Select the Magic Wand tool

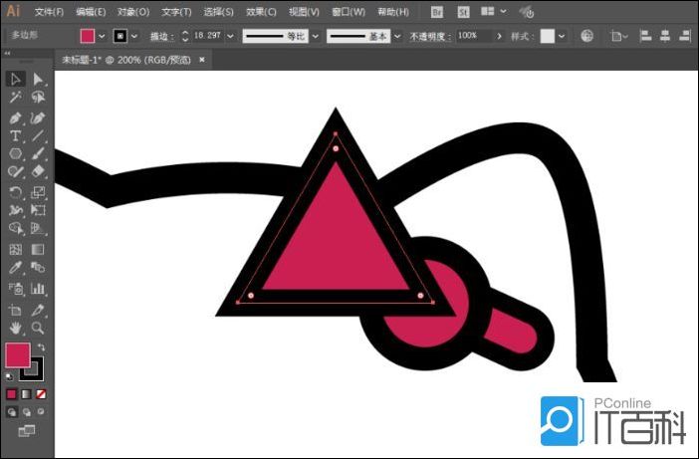16,99
